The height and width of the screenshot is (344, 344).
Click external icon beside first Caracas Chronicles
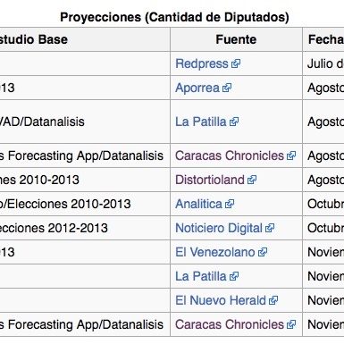291,155
